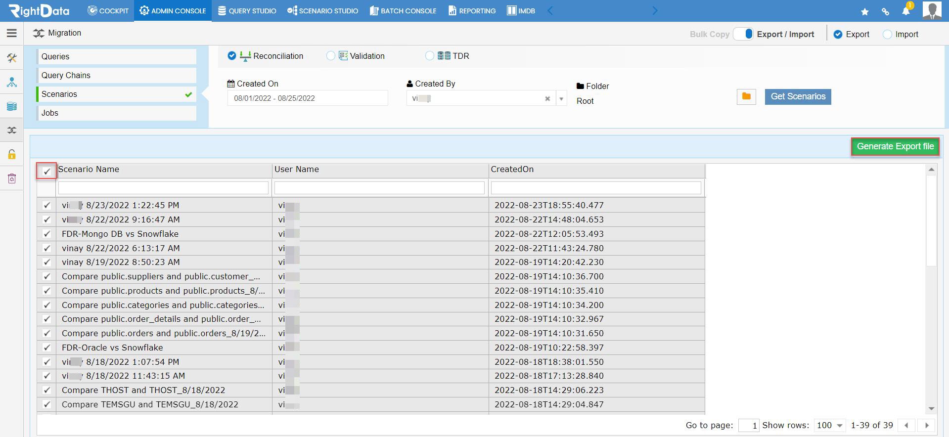949x437 pixels.
Task: Select the migration arrows sidebar icon
Action: point(12,131)
